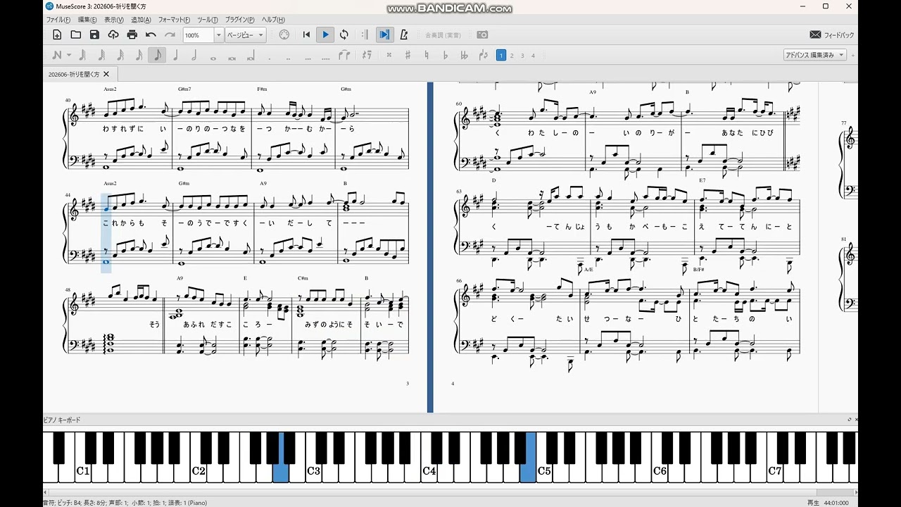Open the 表示(V) menu
The height and width of the screenshot is (507, 901).
(x=114, y=20)
